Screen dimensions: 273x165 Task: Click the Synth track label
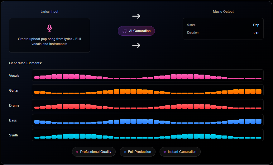[13, 135]
